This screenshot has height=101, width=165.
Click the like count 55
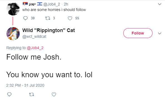click(x=77, y=18)
